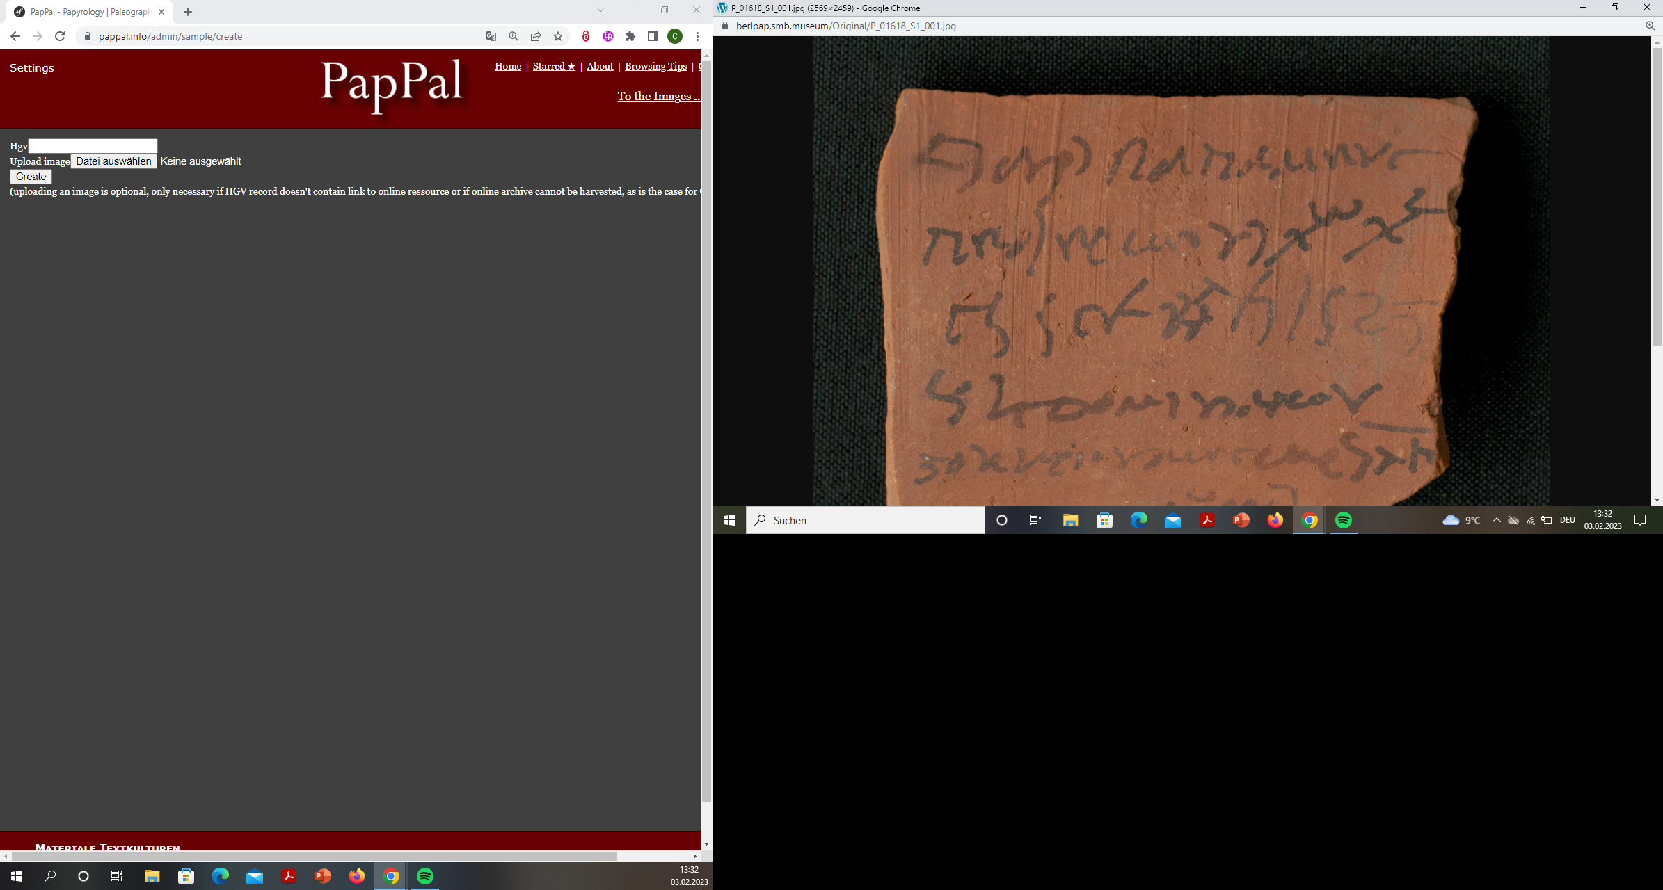Open the Extensions puzzle piece menu

pos(630,36)
